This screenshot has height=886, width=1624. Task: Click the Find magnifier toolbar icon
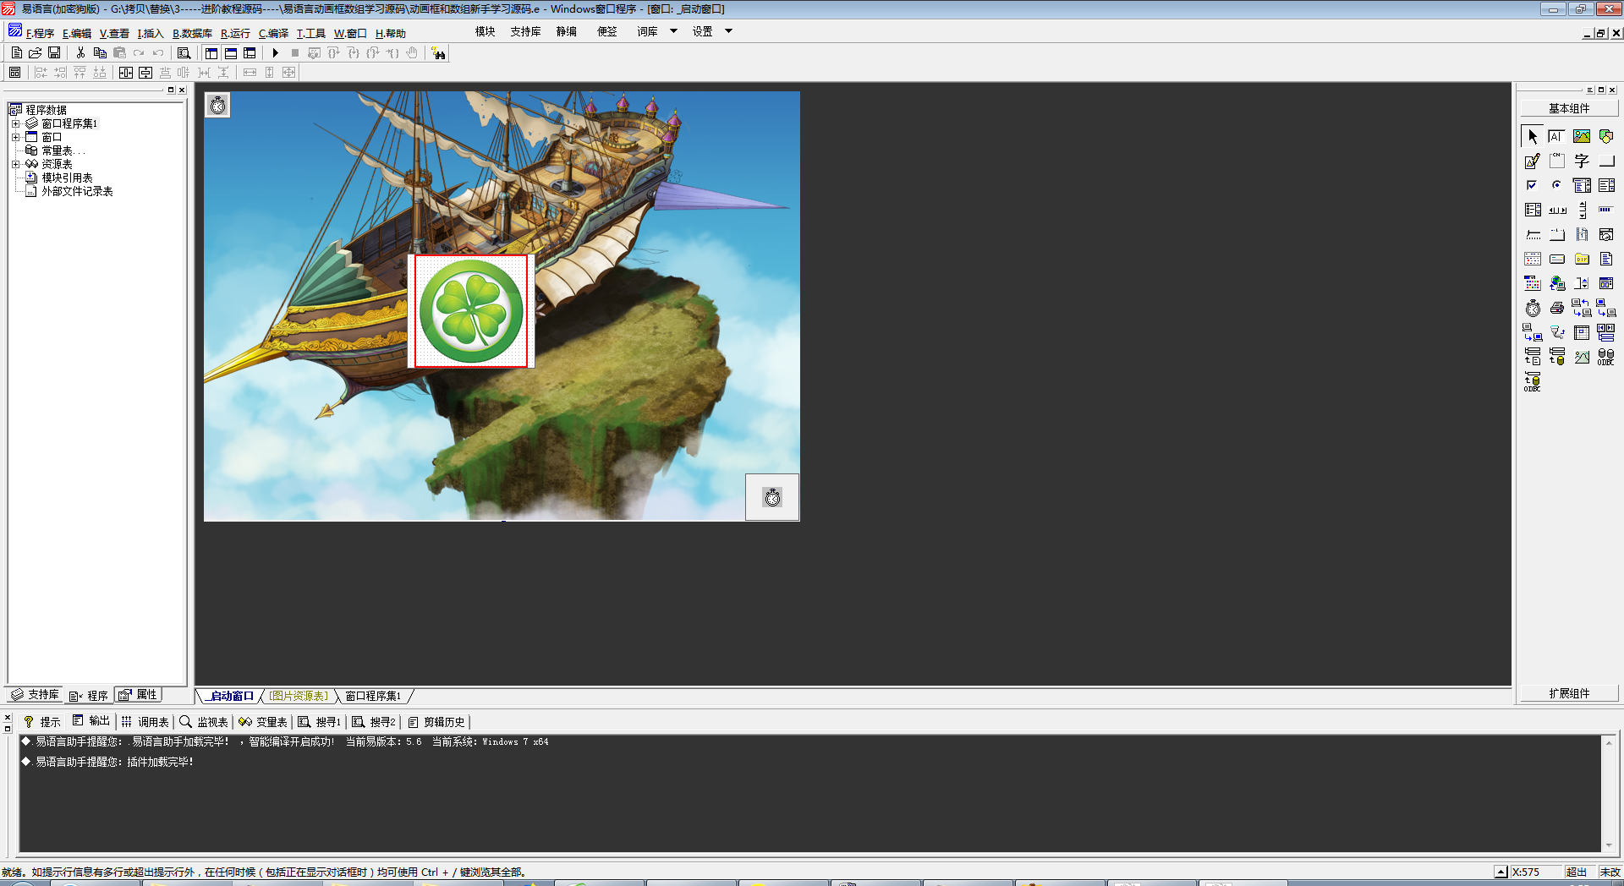pos(184,53)
